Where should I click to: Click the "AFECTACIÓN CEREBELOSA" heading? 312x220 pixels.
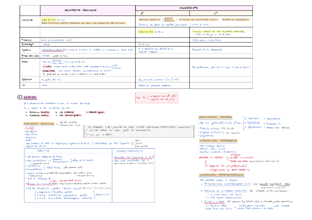pos(218,141)
